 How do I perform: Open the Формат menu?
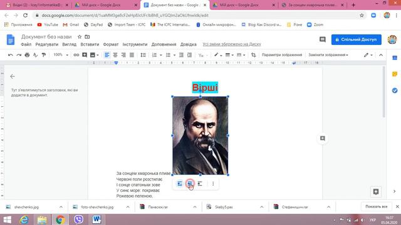click(110, 44)
